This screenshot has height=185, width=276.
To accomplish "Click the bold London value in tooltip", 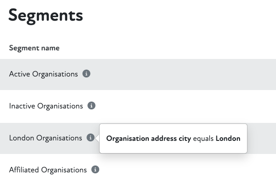I will pos(228,139).
